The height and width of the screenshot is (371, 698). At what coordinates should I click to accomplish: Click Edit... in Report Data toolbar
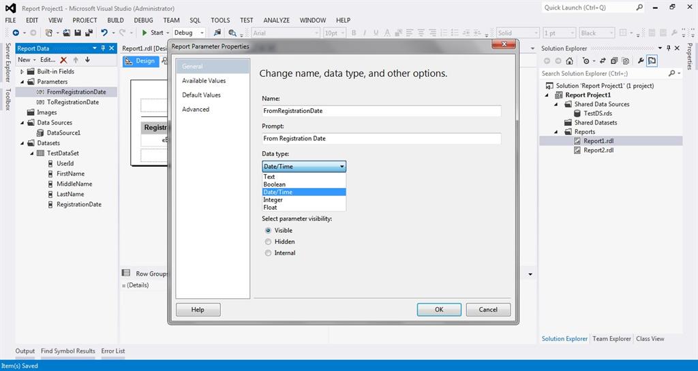48,59
